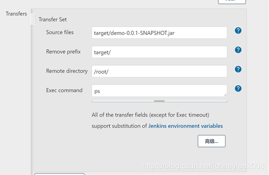The width and height of the screenshot is (269, 175).
Task: Show help for Remote directory field
Action: [238, 69]
